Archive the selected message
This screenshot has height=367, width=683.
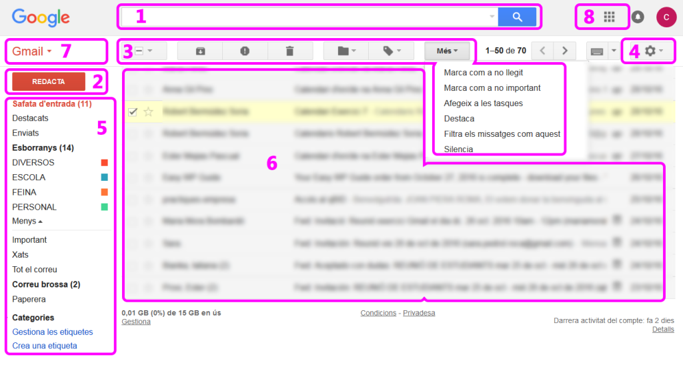point(200,51)
